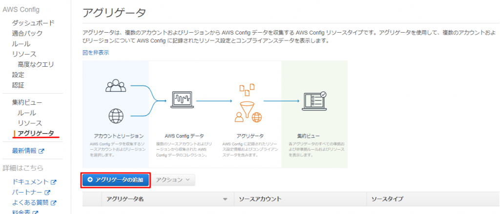Click globe icon under accounts icon
The height and width of the screenshot is (214, 500).
116,116
